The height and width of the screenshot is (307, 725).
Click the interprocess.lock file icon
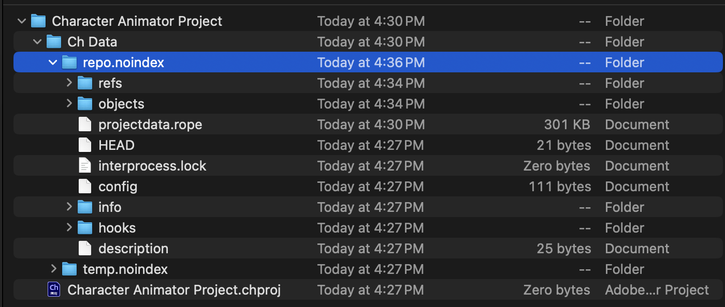(x=84, y=166)
